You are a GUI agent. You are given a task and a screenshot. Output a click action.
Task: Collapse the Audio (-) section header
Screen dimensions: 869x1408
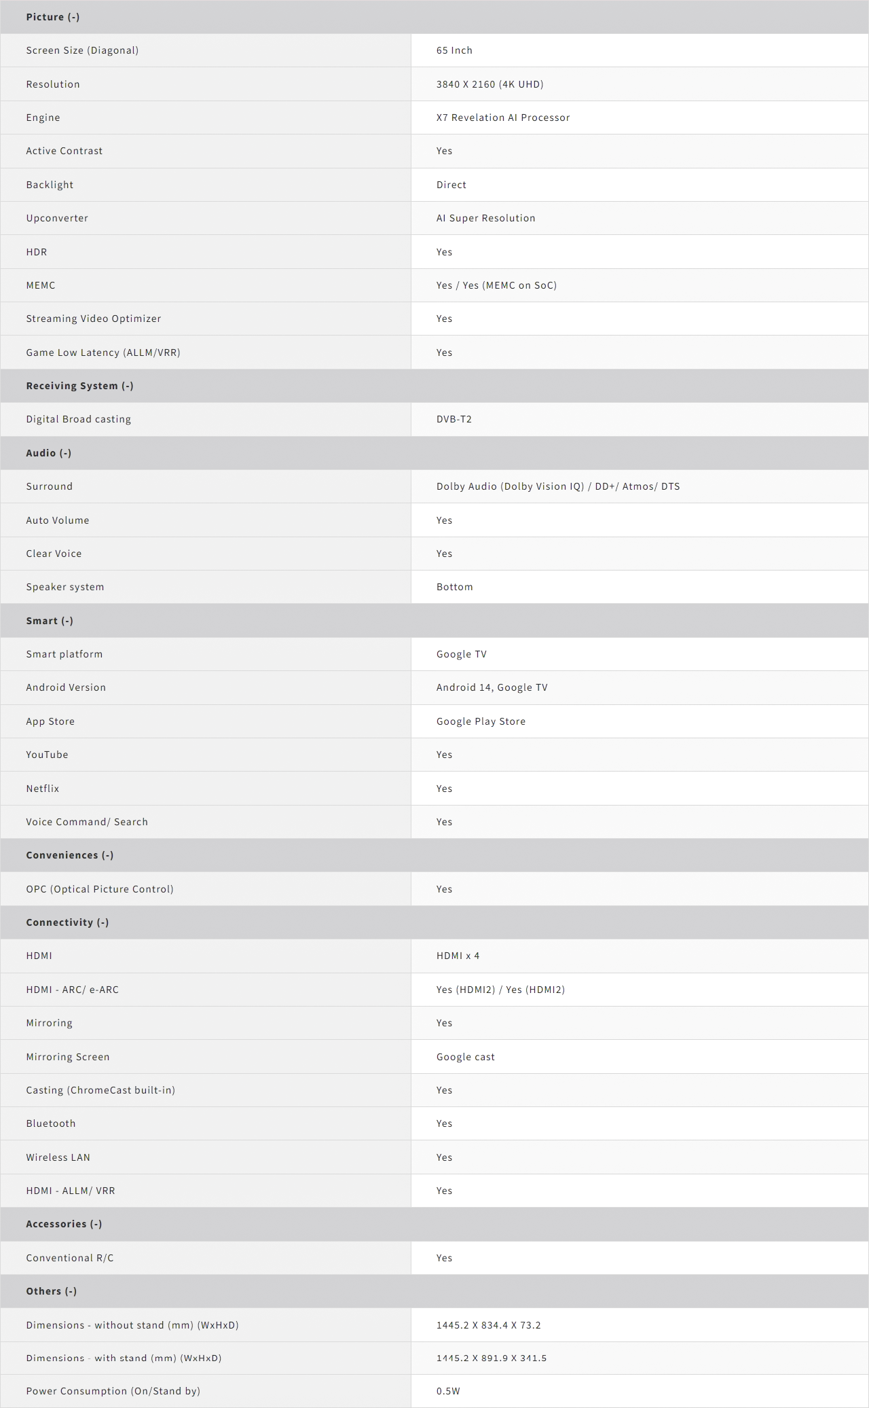coord(48,453)
